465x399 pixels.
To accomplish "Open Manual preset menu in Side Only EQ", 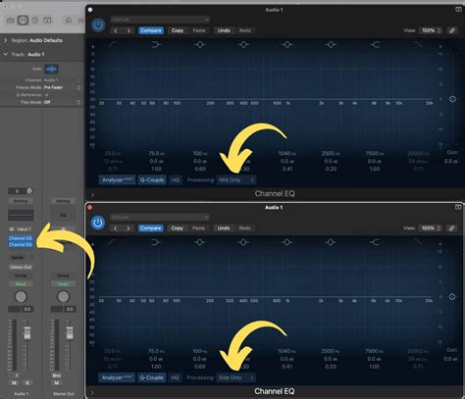I will (x=159, y=217).
